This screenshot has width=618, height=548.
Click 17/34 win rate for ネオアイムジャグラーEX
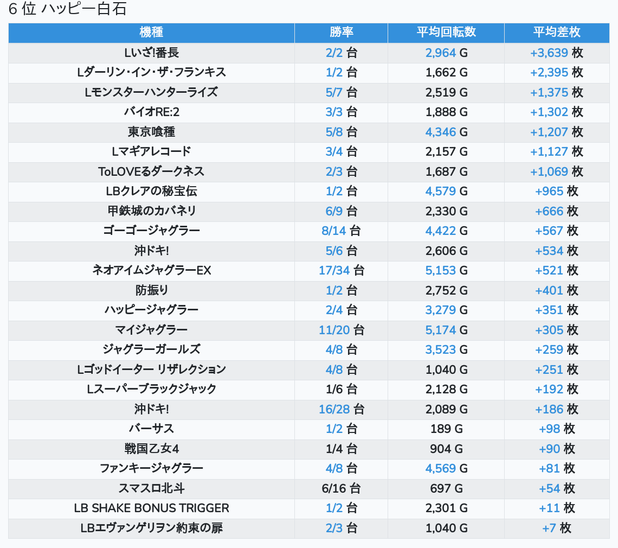[332, 270]
